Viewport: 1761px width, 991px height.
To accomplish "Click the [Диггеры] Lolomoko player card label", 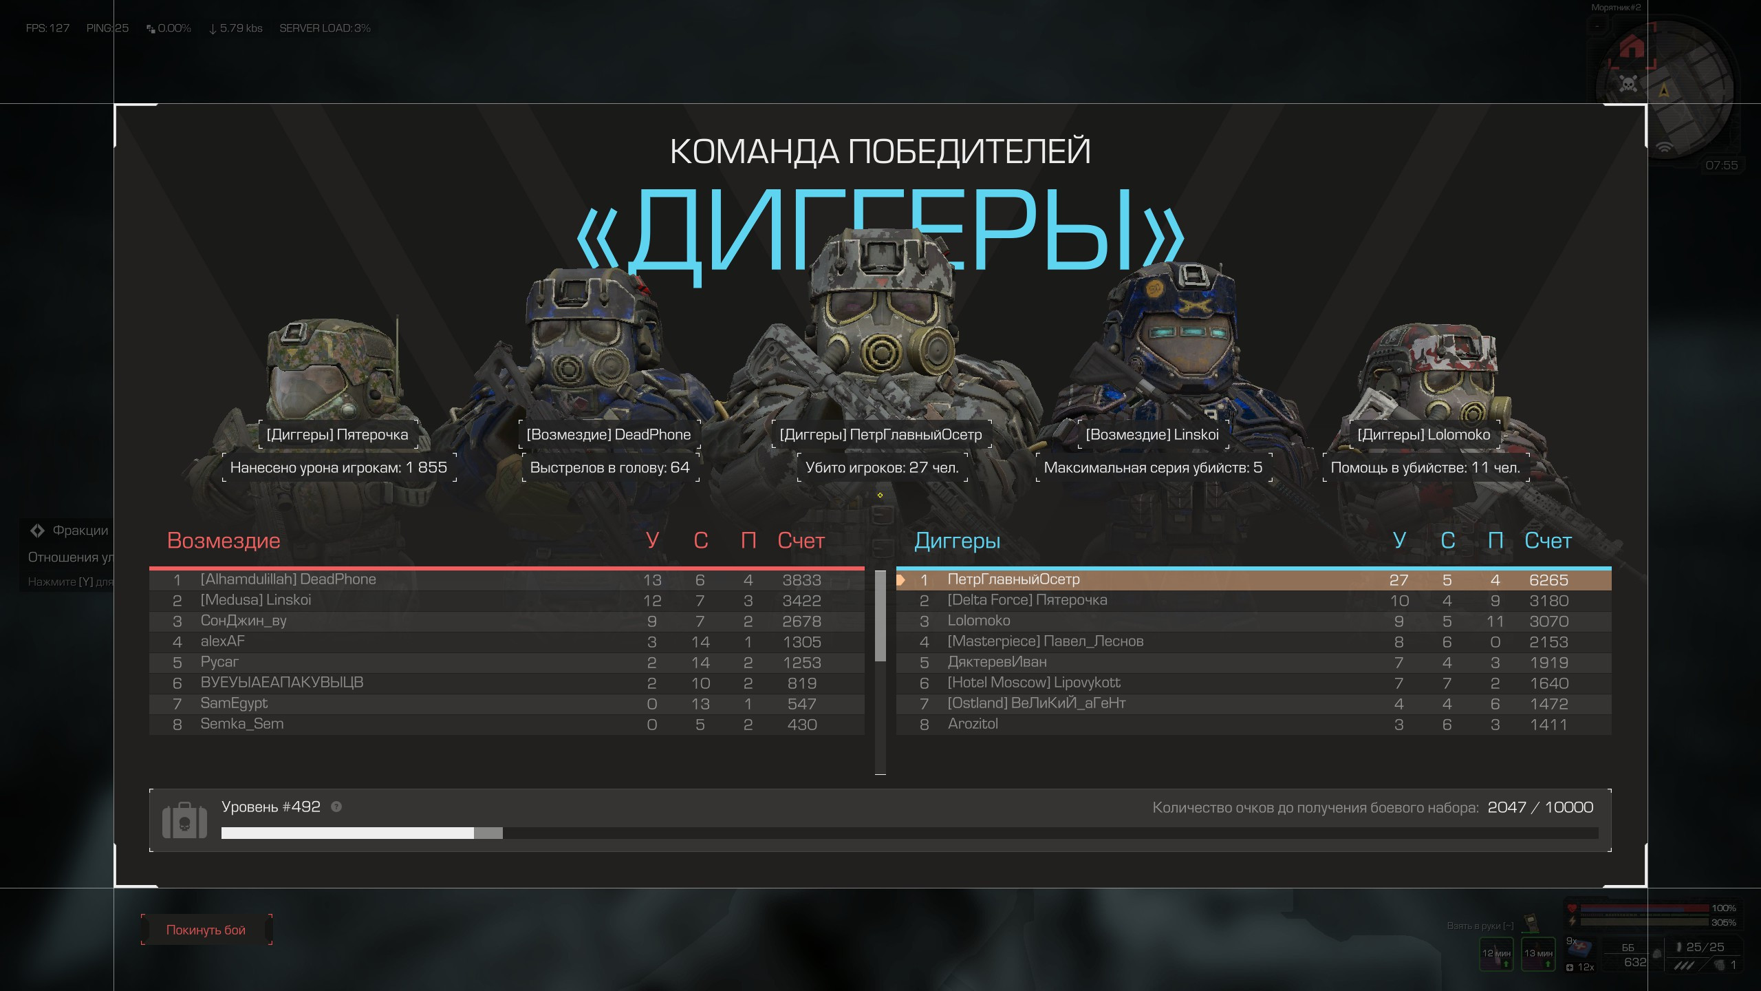I will [x=1424, y=435].
